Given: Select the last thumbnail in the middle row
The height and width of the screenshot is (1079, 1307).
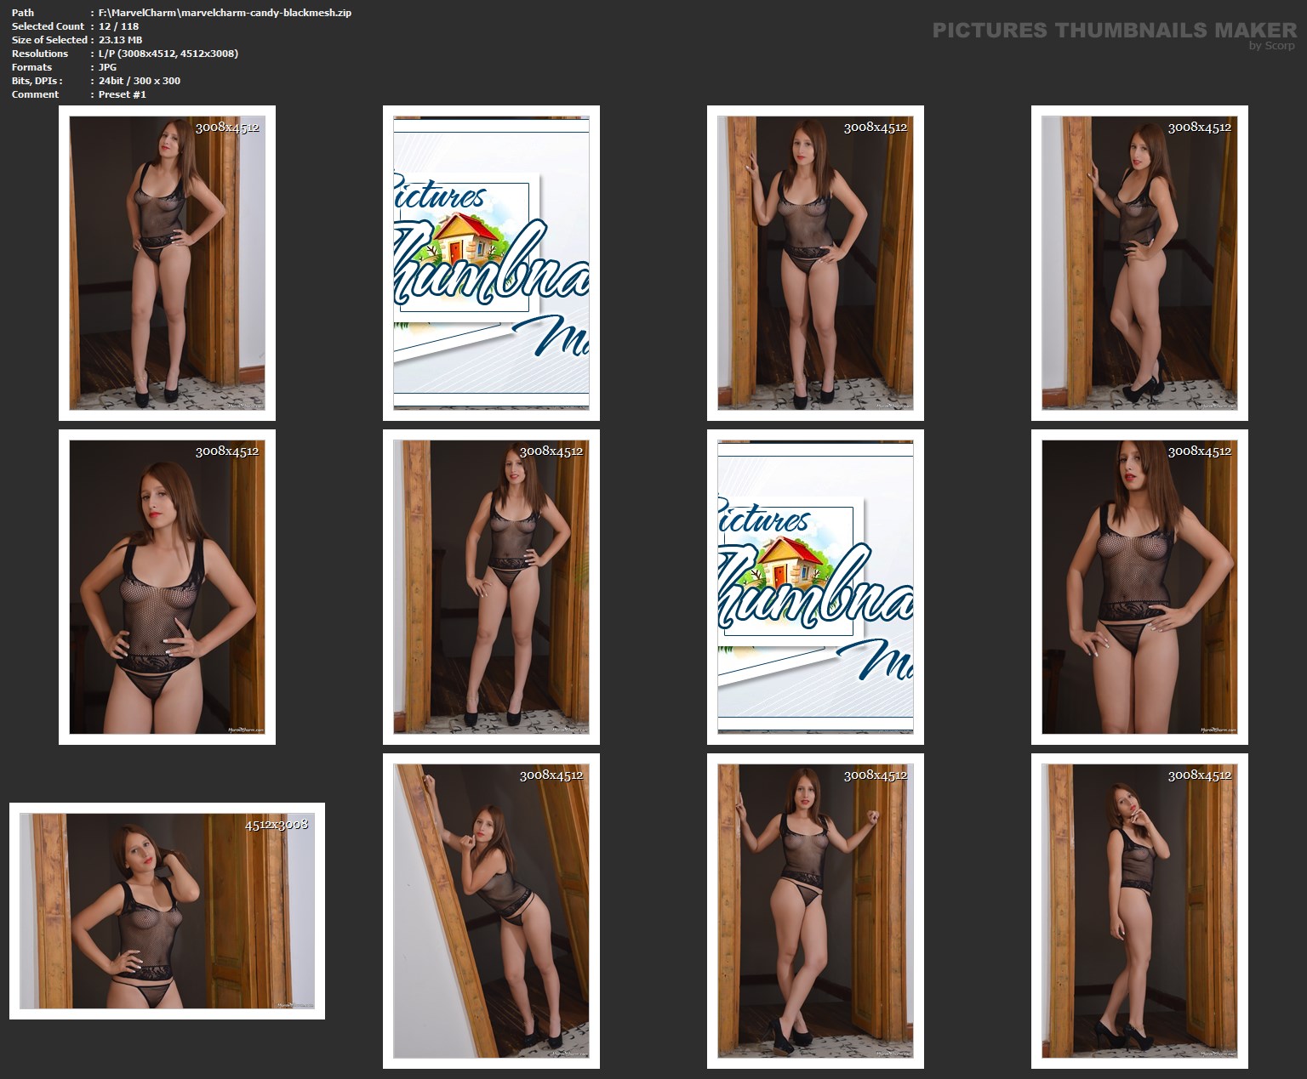Looking at the screenshot, I should click(1139, 587).
